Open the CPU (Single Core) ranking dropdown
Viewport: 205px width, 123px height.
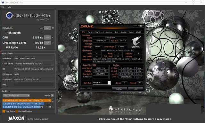click(x=16, y=95)
